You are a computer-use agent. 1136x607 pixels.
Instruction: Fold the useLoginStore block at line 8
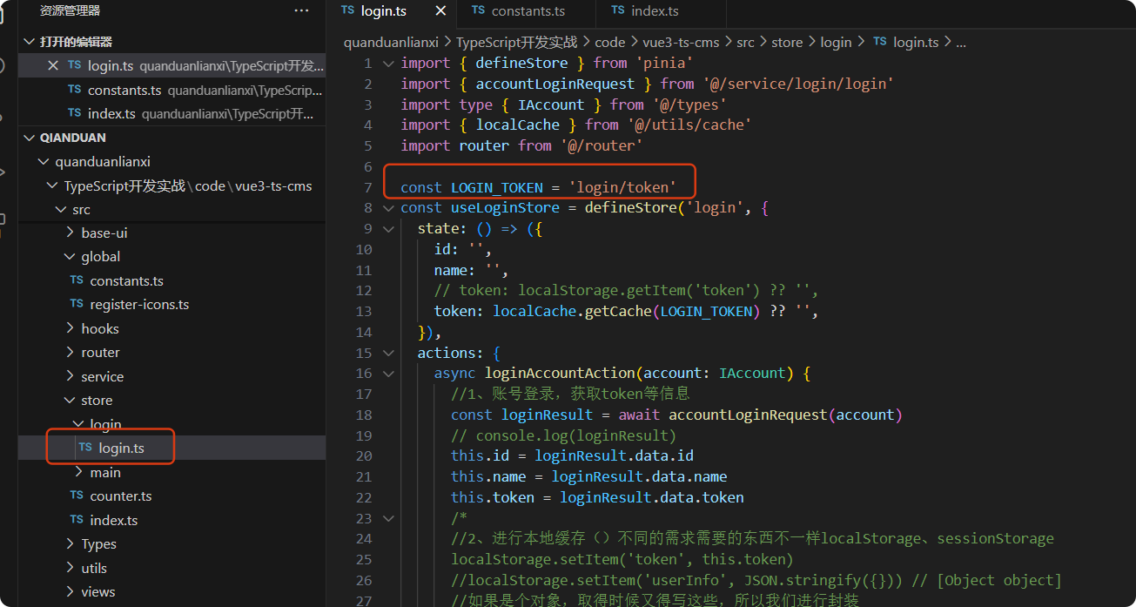click(x=388, y=208)
